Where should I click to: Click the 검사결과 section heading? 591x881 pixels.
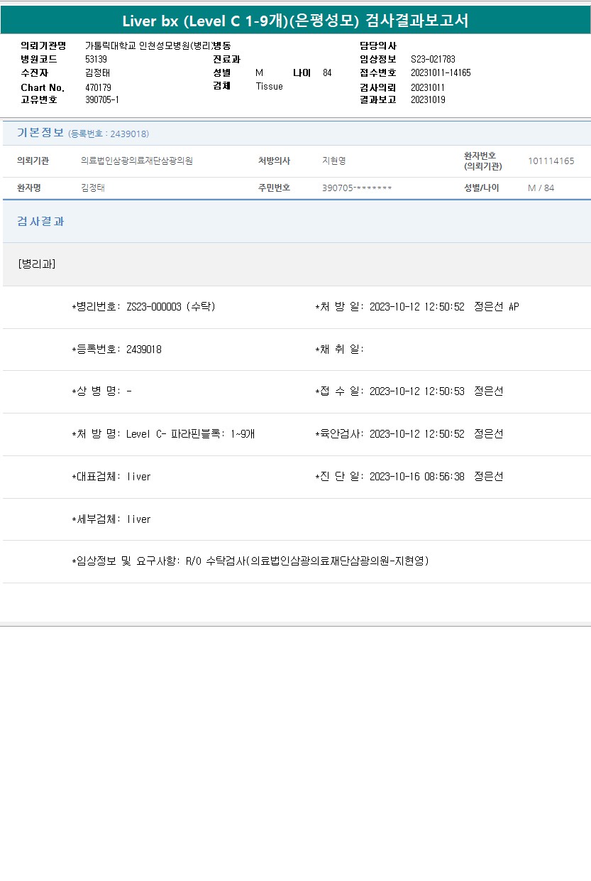coord(40,221)
